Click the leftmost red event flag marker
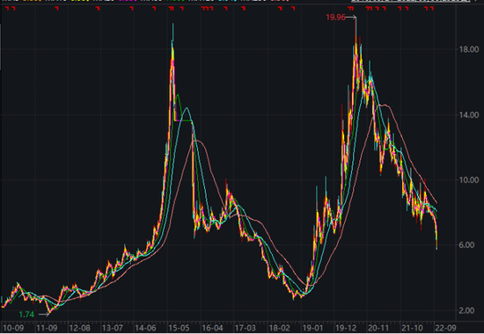Viewport: 484px width, 334px height. [x=7, y=8]
